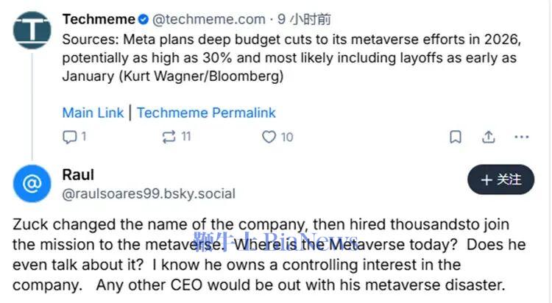Image resolution: width=552 pixels, height=303 pixels.
Task: Click the share arrow icon
Action: 489,137
